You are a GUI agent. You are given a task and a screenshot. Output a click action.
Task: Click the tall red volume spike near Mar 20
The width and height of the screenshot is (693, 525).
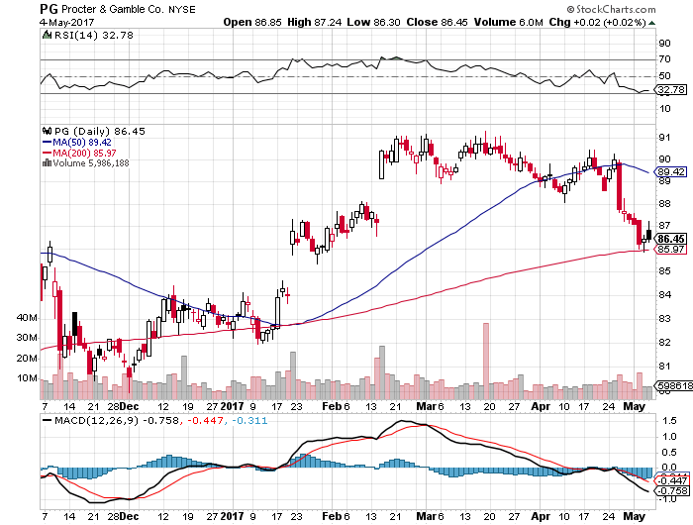point(486,361)
